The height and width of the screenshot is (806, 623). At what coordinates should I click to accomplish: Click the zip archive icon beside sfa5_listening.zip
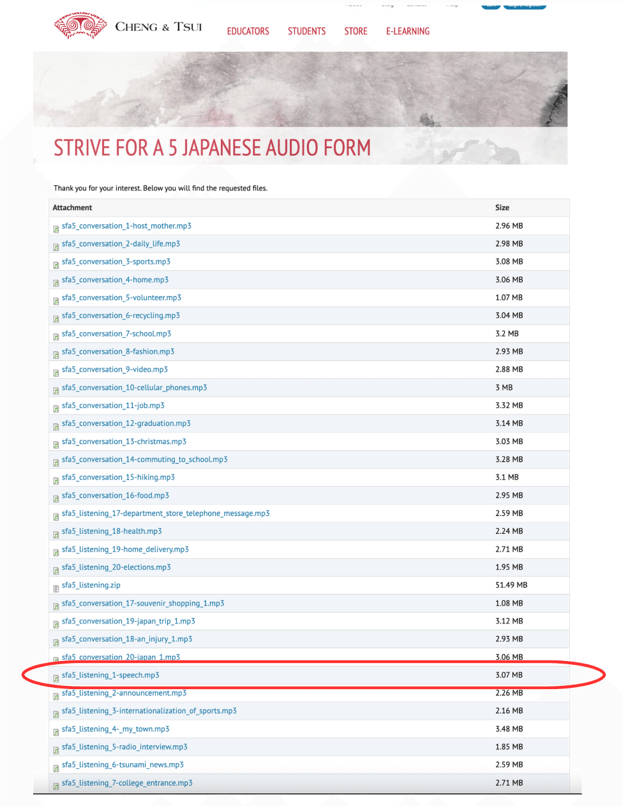coord(56,586)
